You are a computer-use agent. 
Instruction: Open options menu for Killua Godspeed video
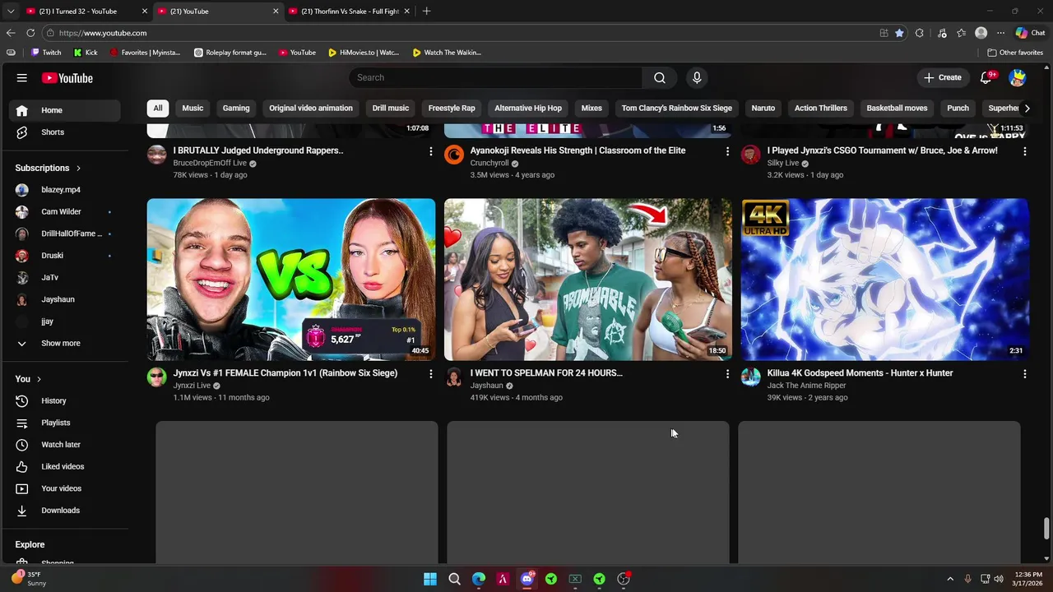(x=1024, y=373)
